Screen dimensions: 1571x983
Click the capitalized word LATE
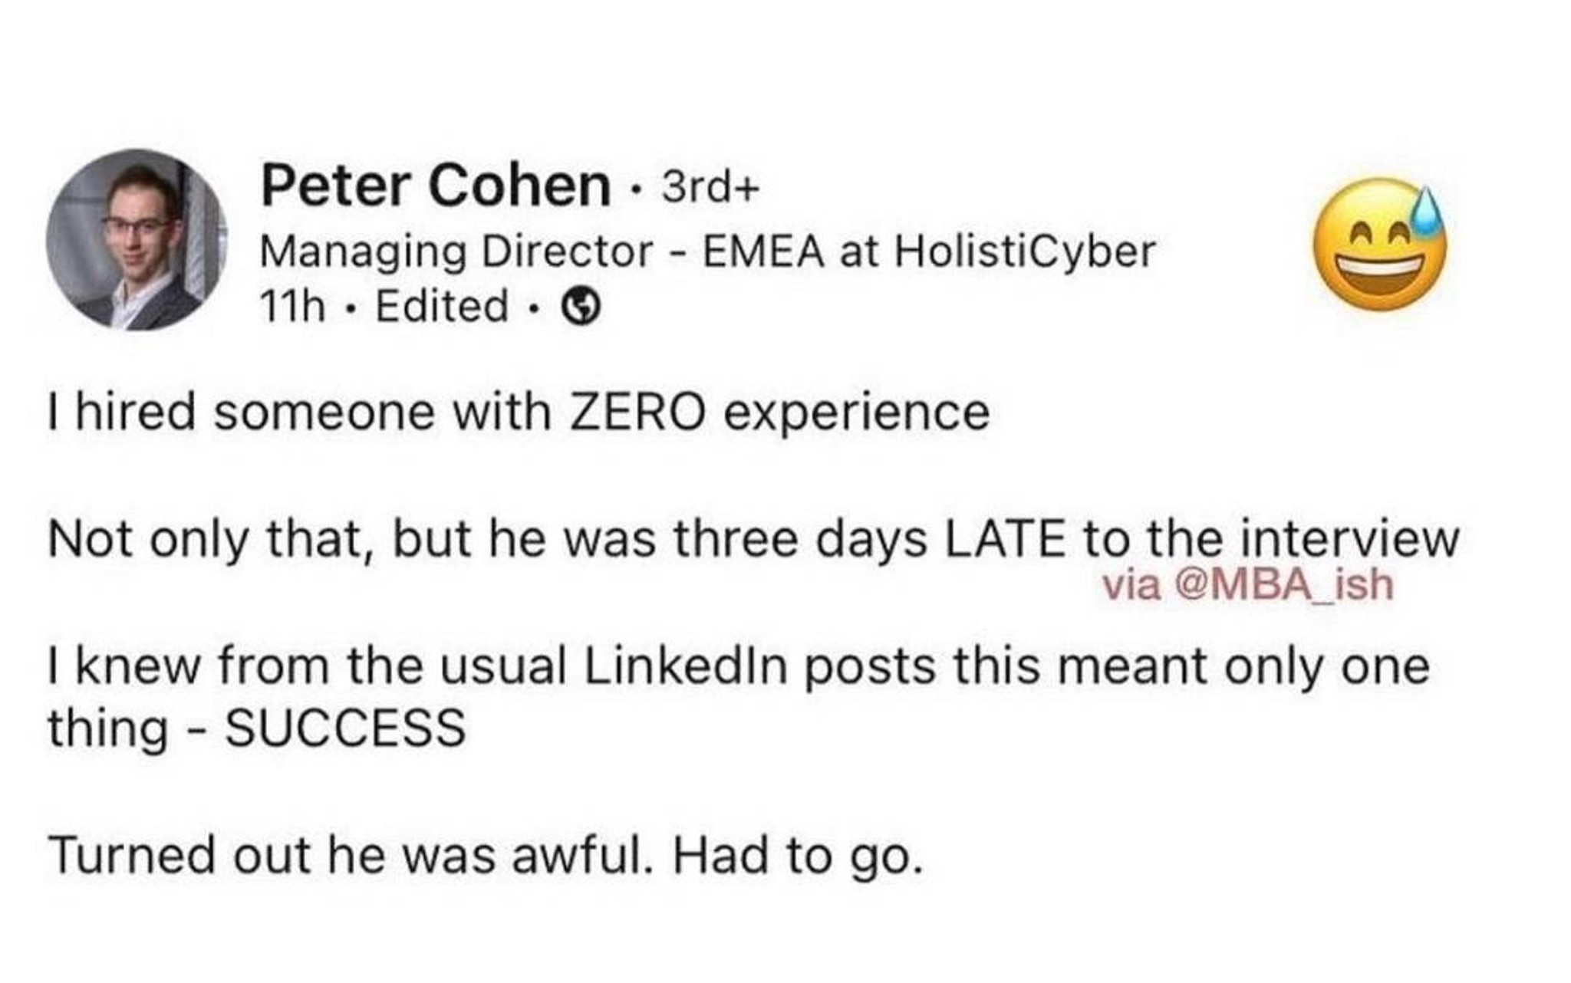1004,539
